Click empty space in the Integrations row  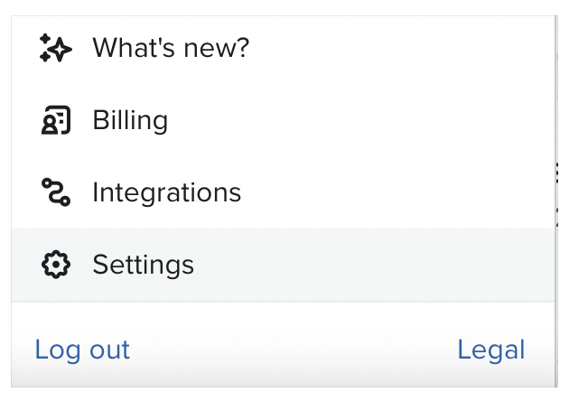click(x=397, y=192)
